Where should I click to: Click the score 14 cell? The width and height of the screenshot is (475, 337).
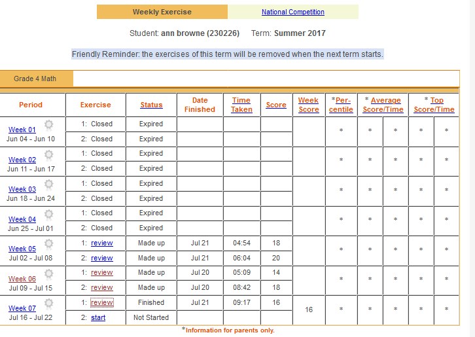click(x=276, y=272)
